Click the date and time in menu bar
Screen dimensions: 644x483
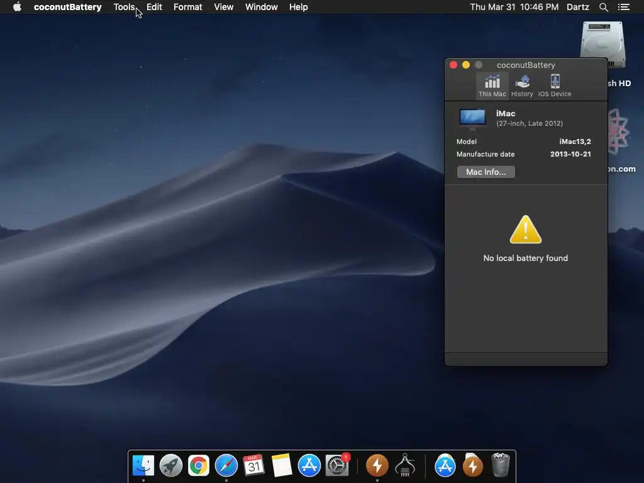[514, 7]
